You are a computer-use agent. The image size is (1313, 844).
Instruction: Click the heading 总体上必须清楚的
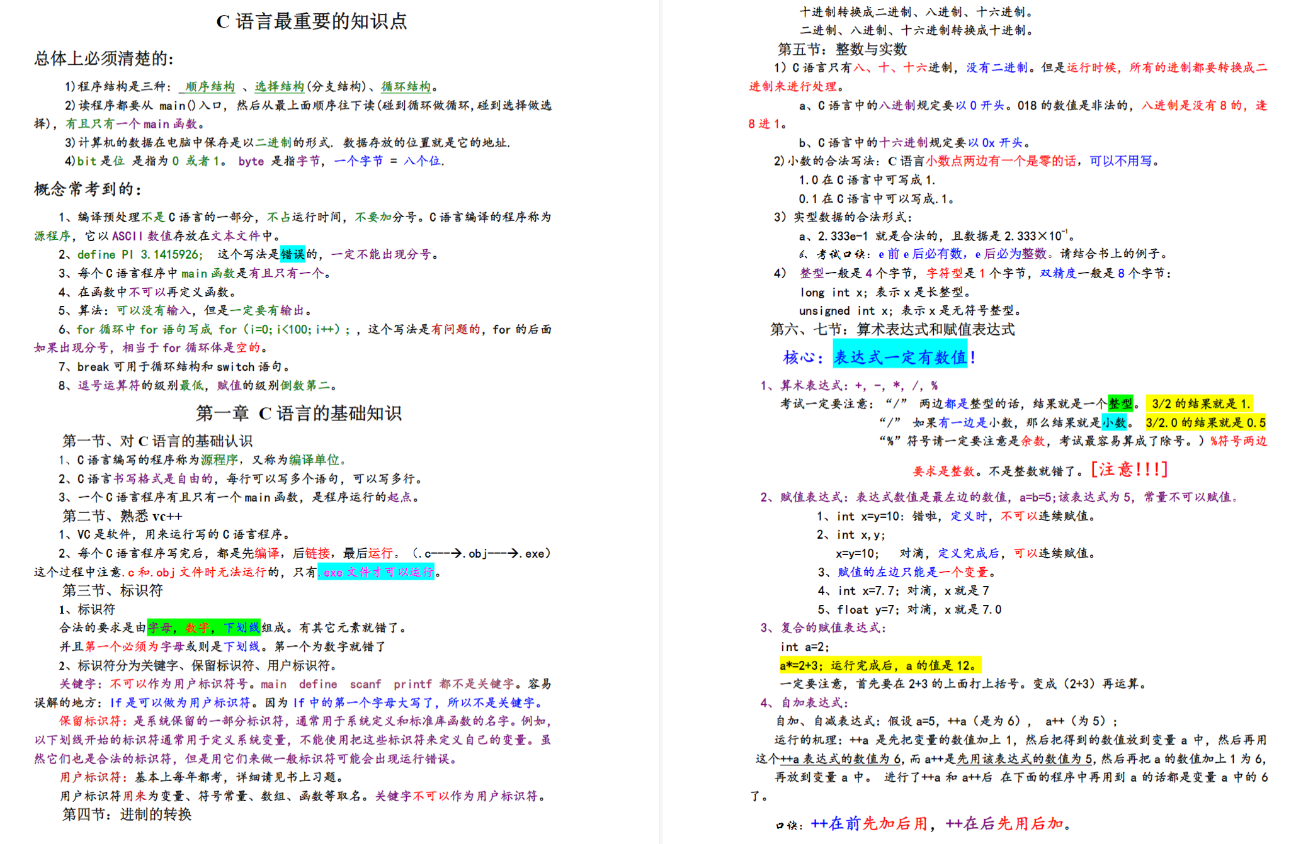pyautogui.click(x=104, y=59)
